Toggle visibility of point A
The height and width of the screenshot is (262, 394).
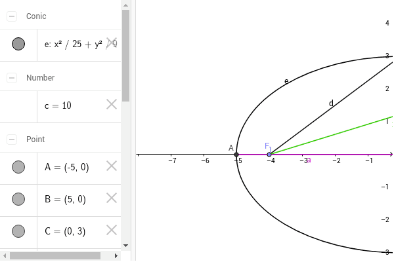pos(18,167)
